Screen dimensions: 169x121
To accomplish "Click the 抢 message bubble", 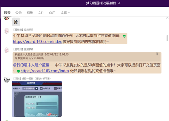I will pos(16,22).
